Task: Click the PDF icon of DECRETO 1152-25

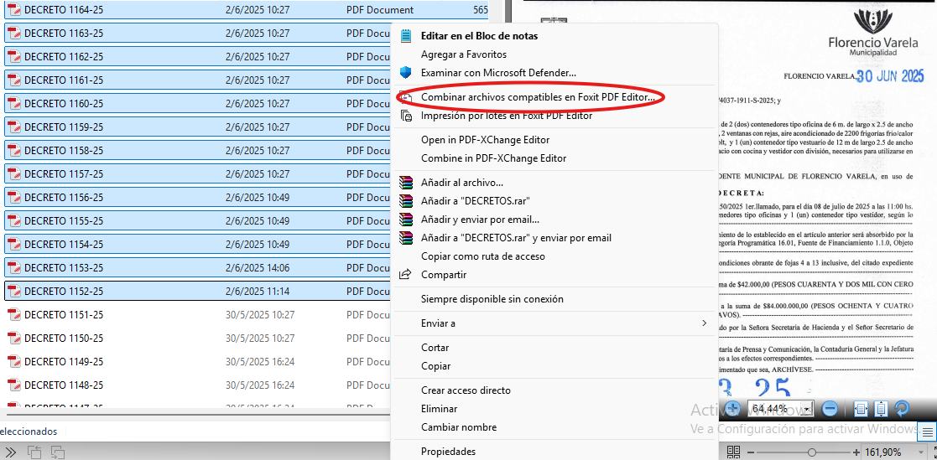Action: pos(13,291)
